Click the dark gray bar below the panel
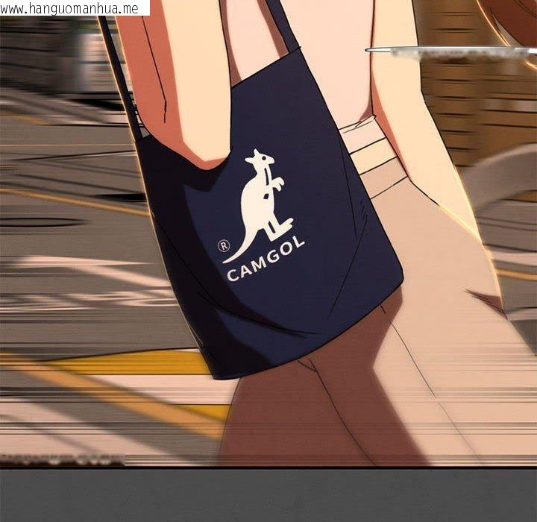 [268, 495]
